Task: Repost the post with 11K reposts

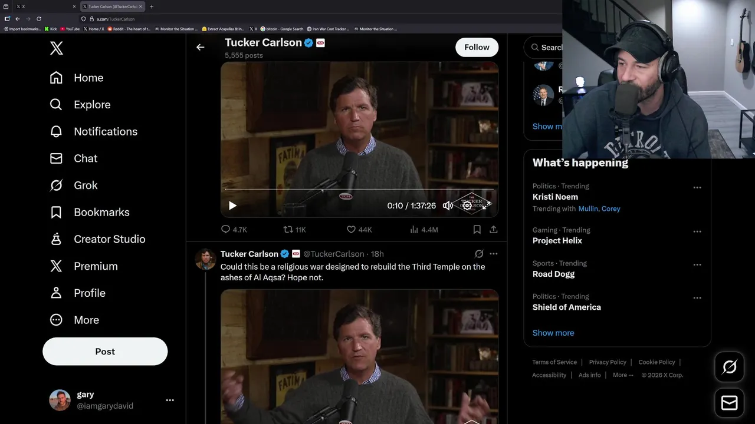Action: (x=295, y=230)
